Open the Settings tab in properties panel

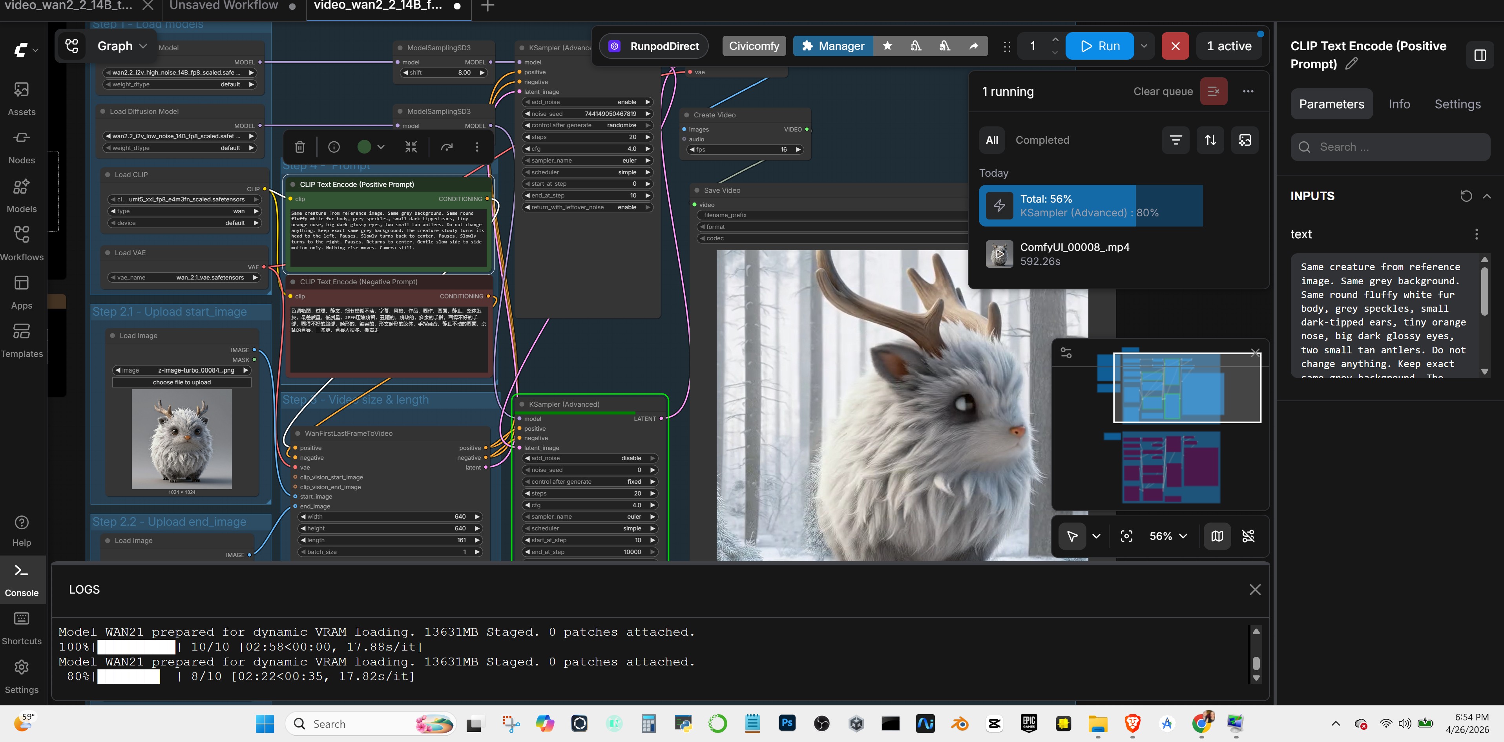pyautogui.click(x=1457, y=104)
